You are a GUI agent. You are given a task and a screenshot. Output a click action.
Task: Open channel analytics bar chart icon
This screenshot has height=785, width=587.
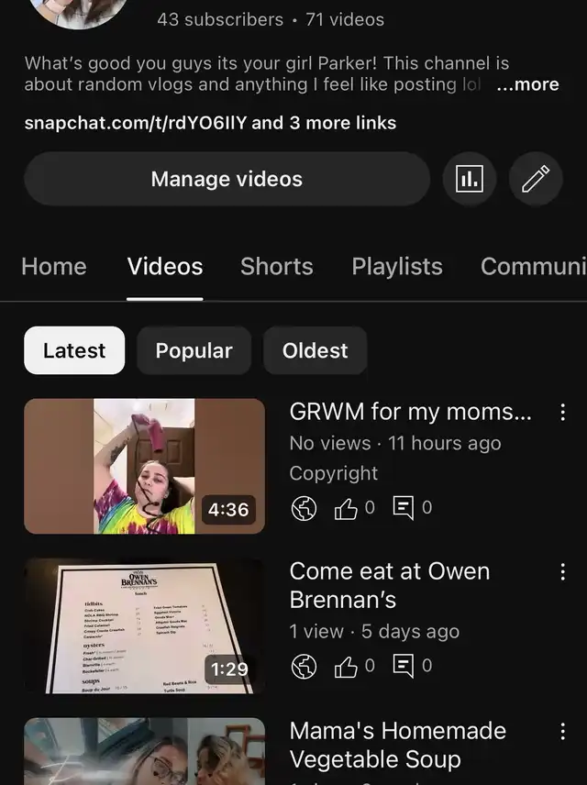(470, 179)
